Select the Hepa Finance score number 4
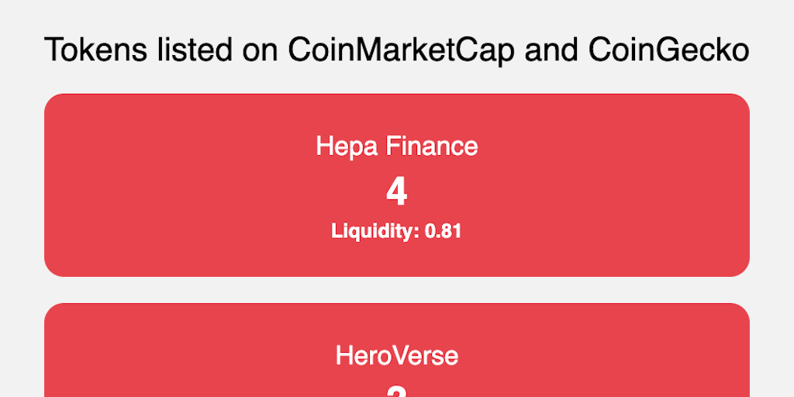Image resolution: width=794 pixels, height=397 pixels. [x=397, y=192]
